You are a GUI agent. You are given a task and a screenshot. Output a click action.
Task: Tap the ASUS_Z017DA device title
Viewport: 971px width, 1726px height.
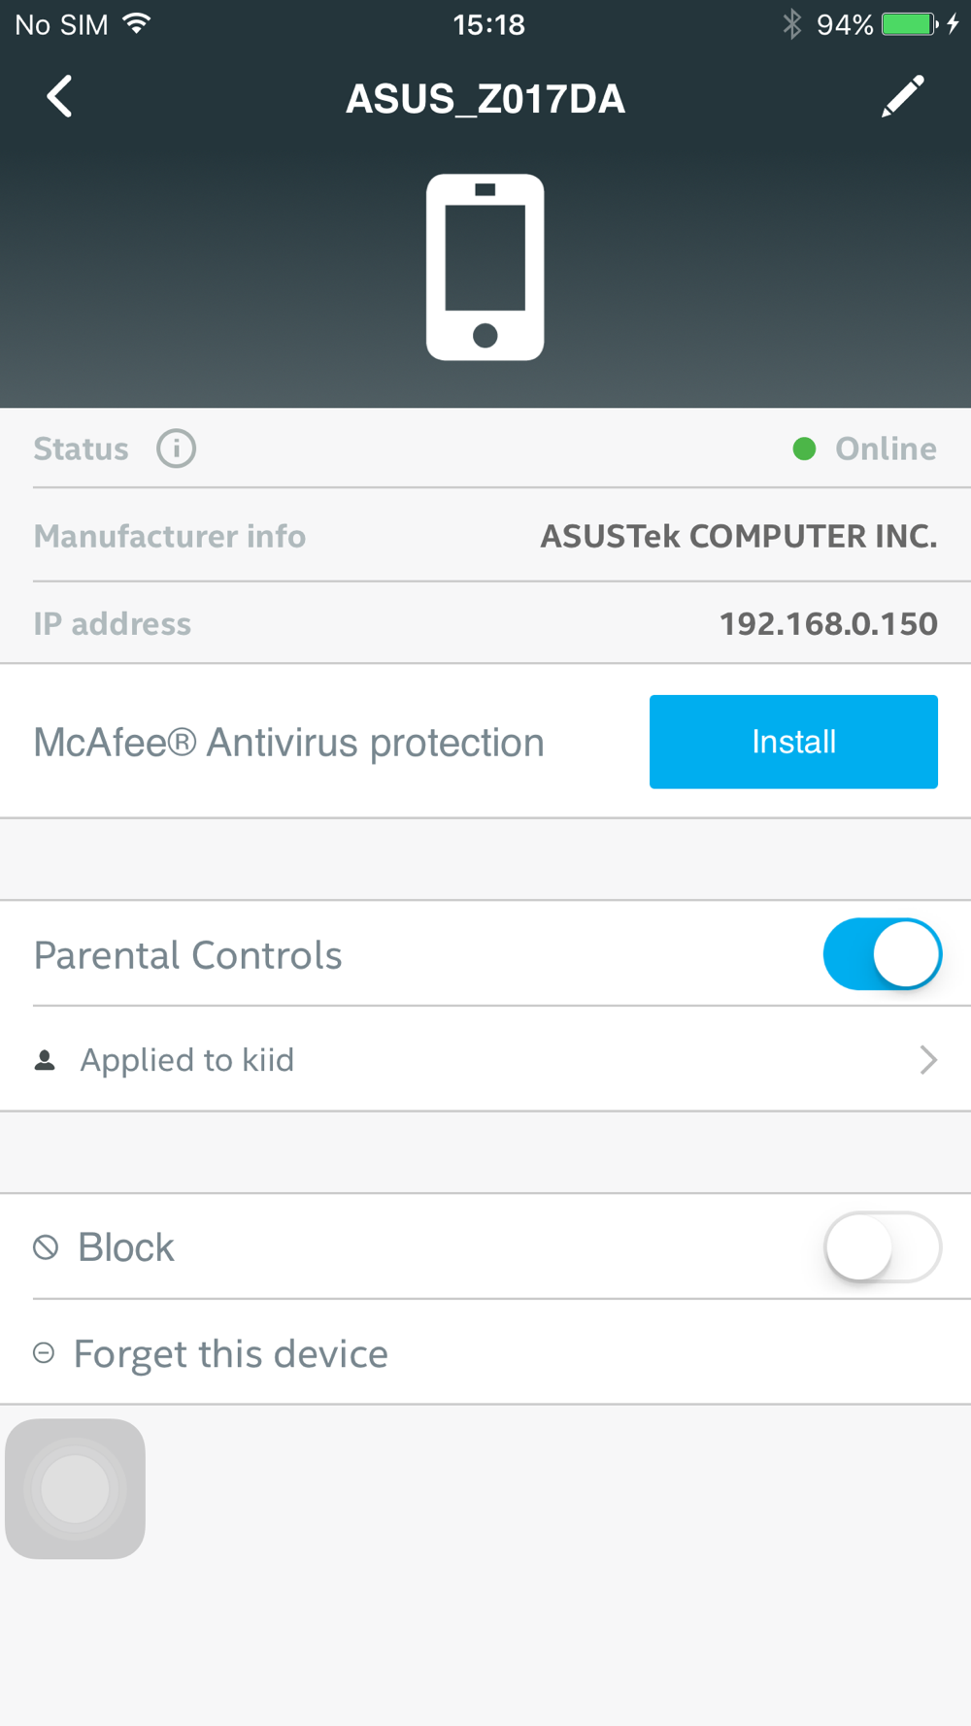tap(485, 98)
